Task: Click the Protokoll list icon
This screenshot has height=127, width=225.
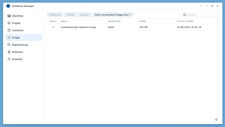Action: (9, 59)
